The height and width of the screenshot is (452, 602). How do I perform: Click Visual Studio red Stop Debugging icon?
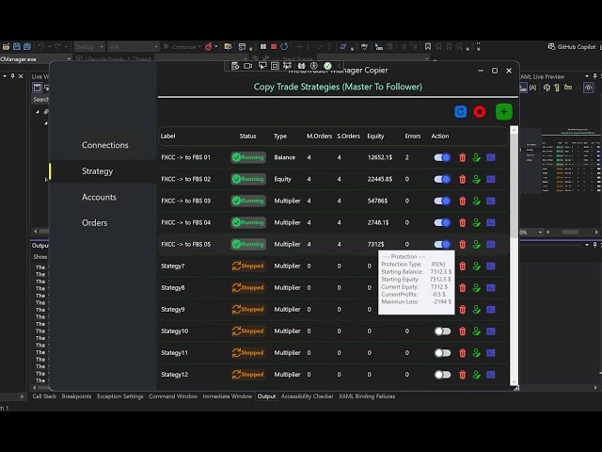coord(274,46)
